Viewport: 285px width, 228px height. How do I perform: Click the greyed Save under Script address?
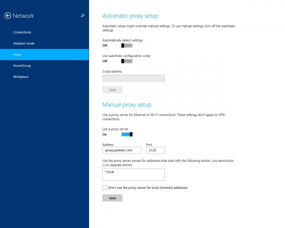point(112,90)
